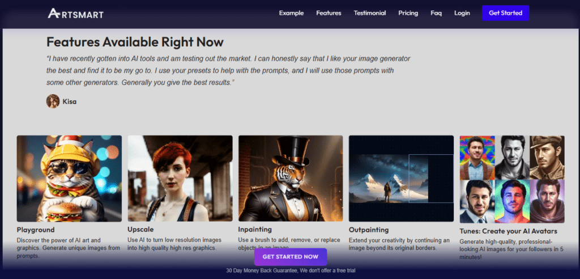Screen dimensions: 580x279
Task: Click the Tunes description about professional-looking AI images
Action: coord(511,249)
